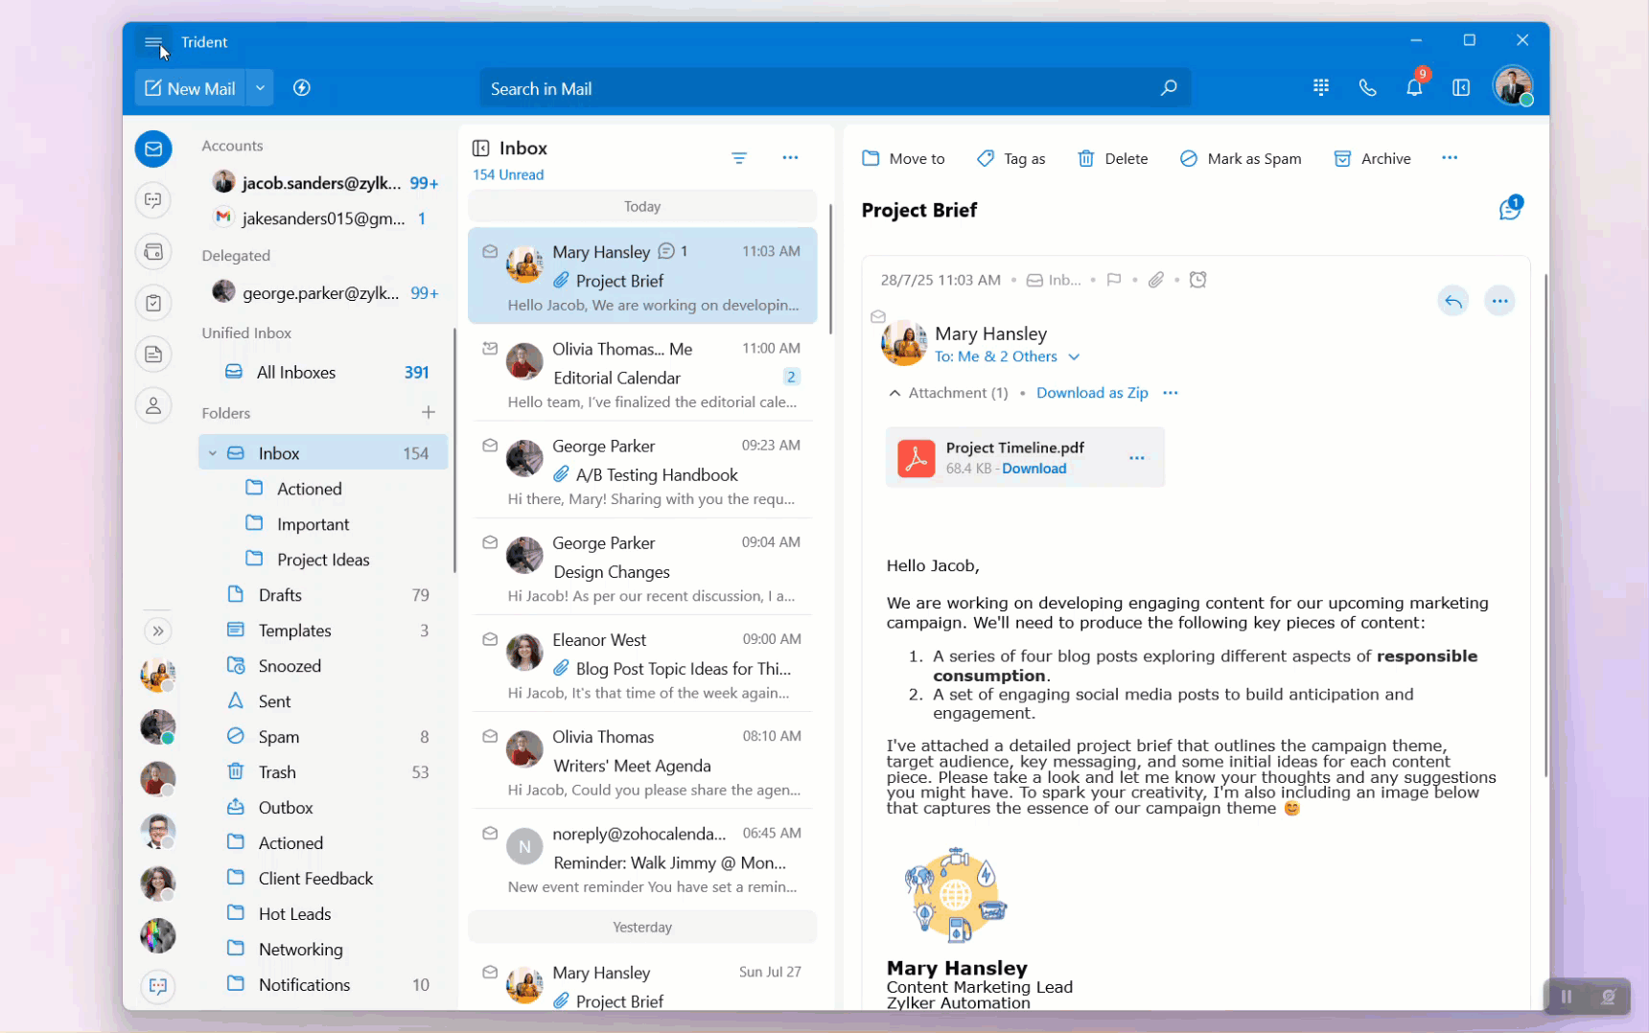
Task: Open the Spam folder
Action: (x=324, y=737)
